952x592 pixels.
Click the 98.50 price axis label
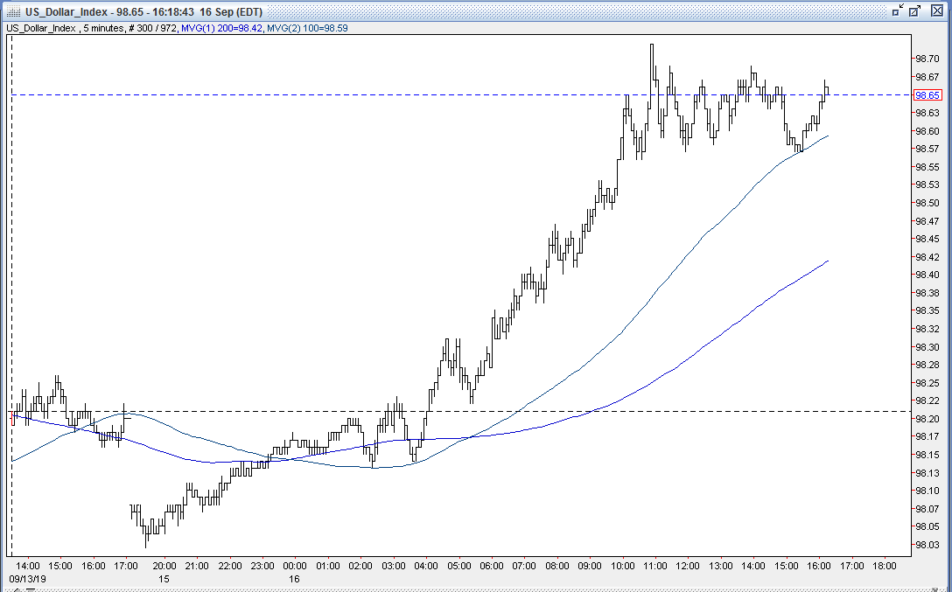point(927,203)
